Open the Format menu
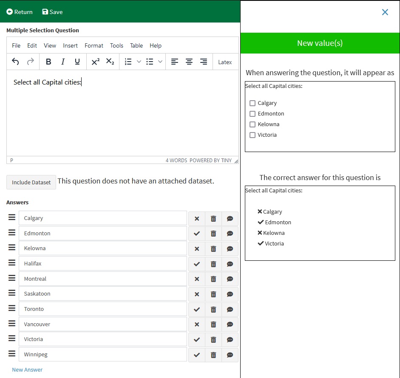The width and height of the screenshot is (400, 378). [x=94, y=45]
